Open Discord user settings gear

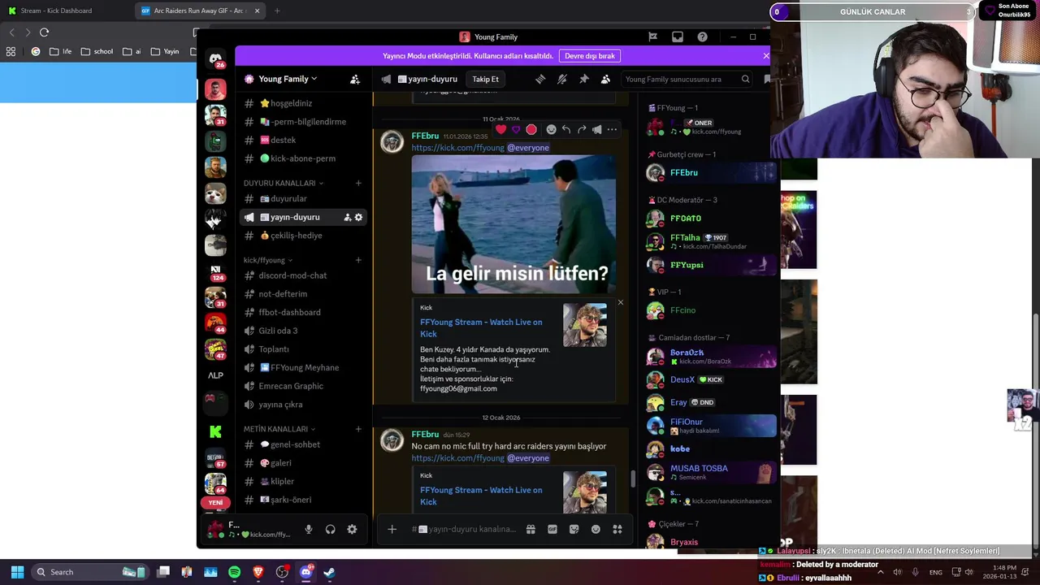tap(352, 529)
